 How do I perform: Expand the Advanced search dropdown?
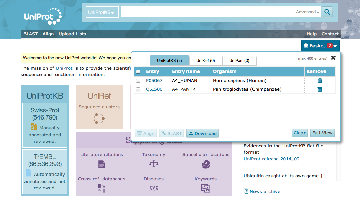(307, 12)
